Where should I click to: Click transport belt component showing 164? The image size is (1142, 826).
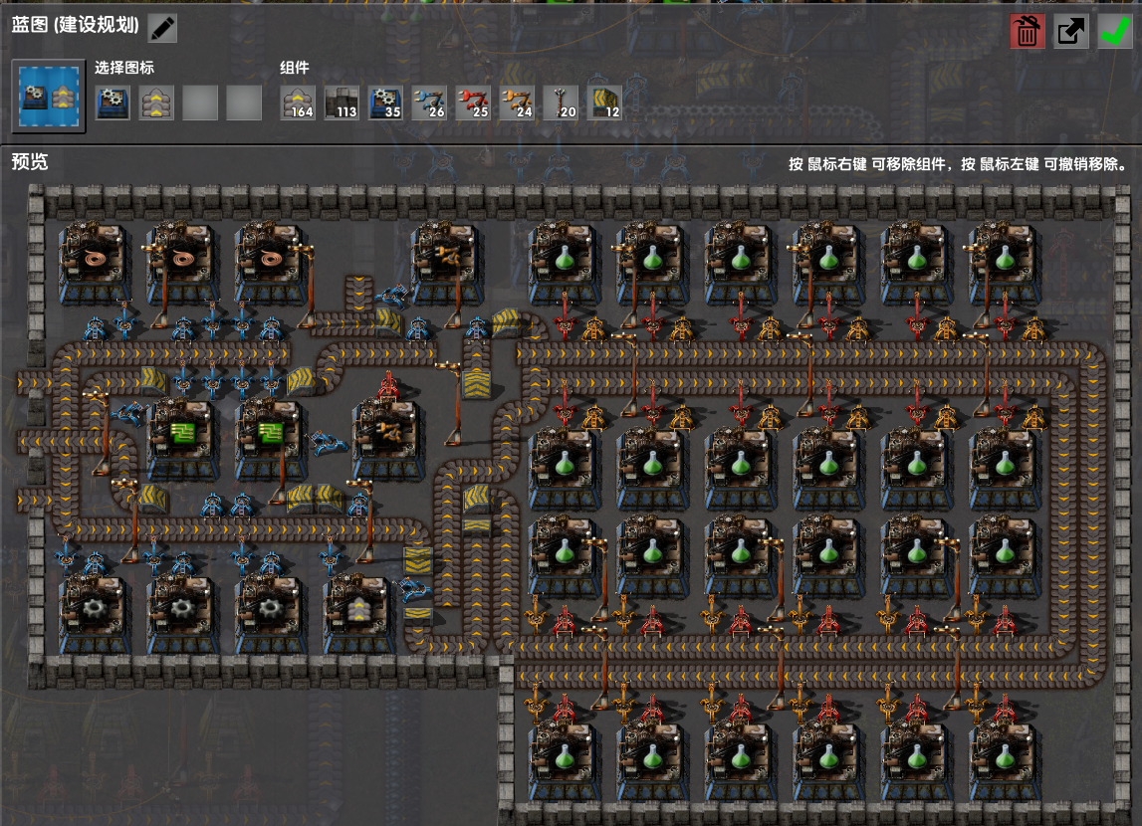[298, 103]
